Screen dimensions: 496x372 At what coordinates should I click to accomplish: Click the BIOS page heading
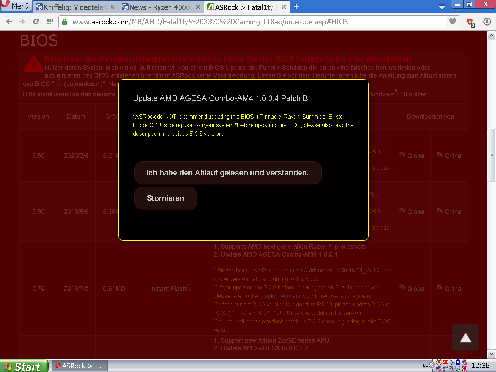(39, 40)
